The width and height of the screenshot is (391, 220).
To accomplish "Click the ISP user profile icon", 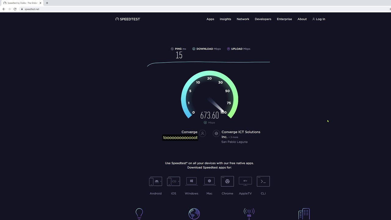I will (202, 134).
